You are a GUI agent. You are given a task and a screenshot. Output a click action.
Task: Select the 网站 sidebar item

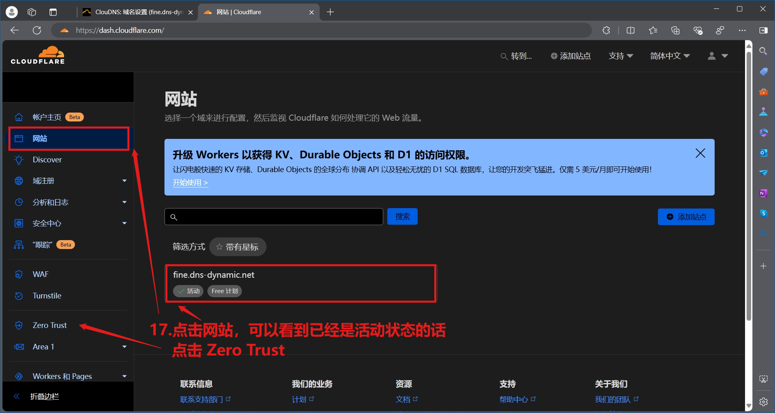coord(69,138)
